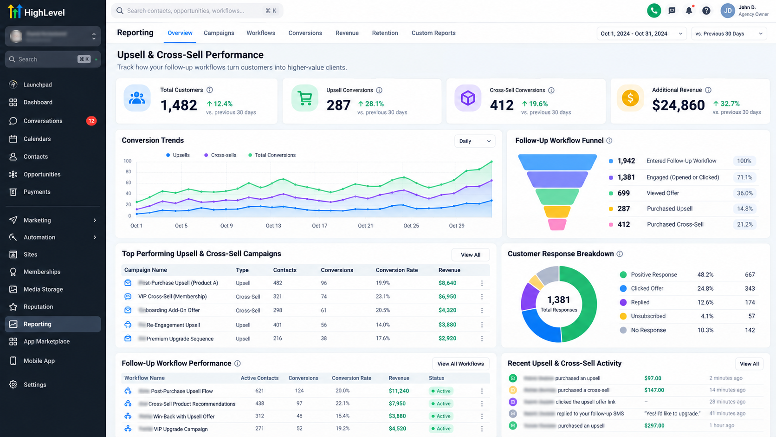Click the top search contacts field

click(197, 11)
